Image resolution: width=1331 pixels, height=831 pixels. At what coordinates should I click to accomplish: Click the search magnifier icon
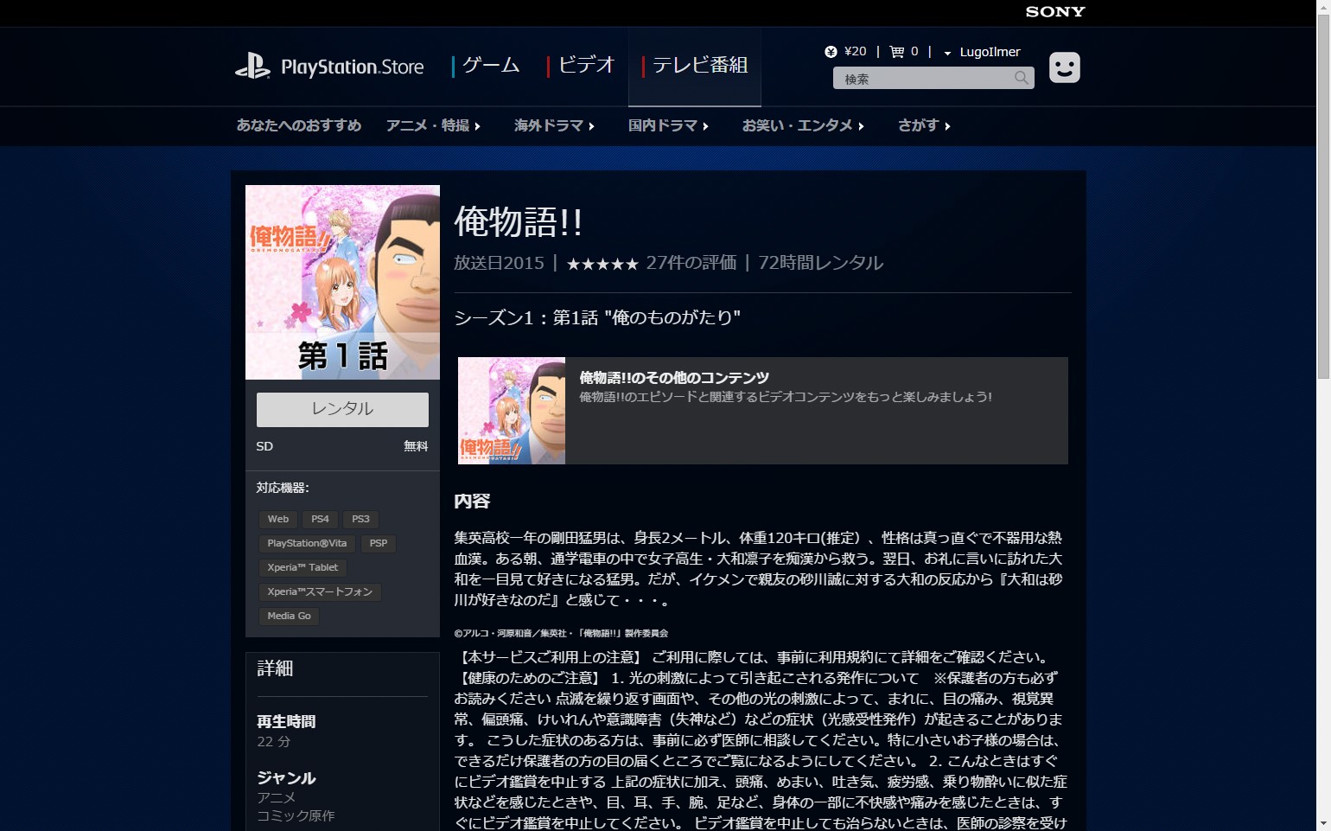(x=1022, y=78)
